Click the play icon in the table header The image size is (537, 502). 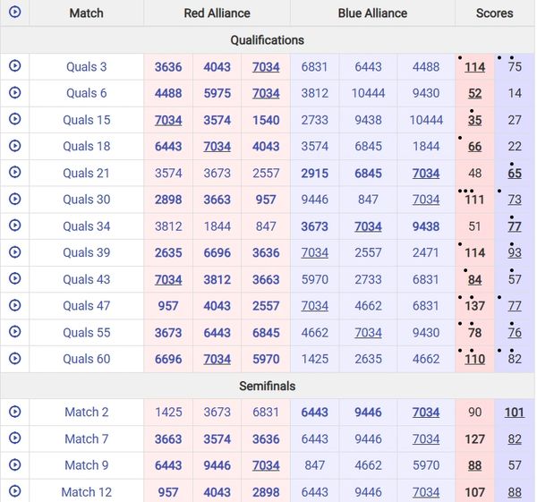(x=15, y=13)
